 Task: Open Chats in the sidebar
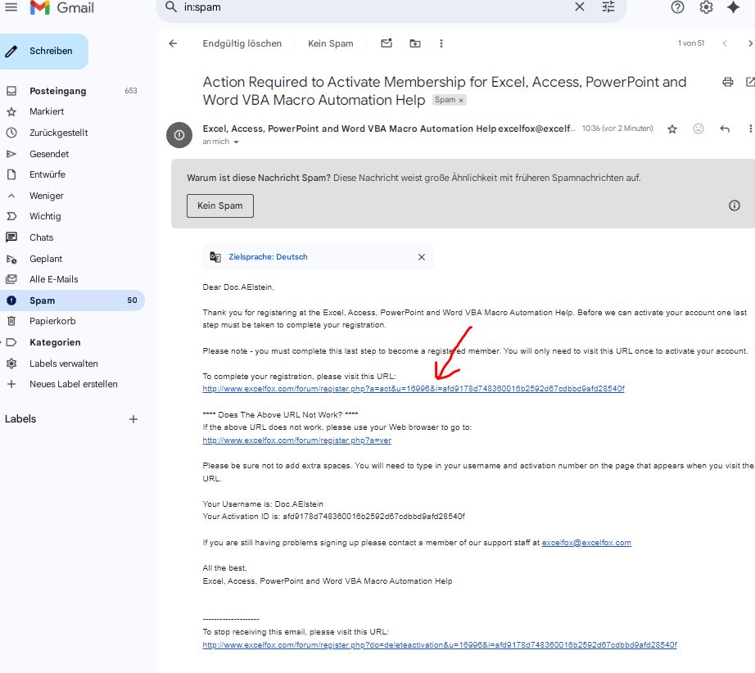(42, 237)
